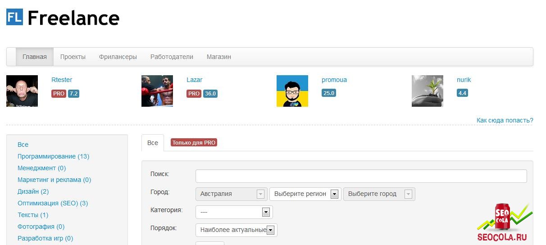Viewport: 546px width, 245px height.
Task: Filter by Маркетинг и реклама (0)
Action: coord(55,180)
